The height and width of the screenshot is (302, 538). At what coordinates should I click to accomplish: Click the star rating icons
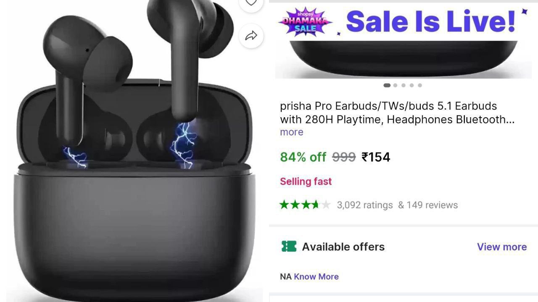[305, 205]
